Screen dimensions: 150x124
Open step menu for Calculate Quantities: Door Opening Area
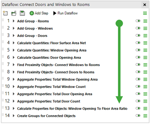tap(145, 57)
